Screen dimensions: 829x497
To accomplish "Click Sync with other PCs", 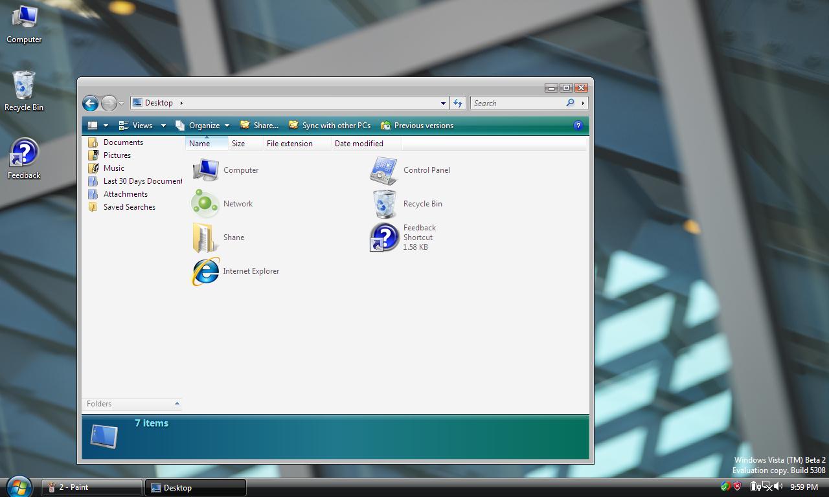I will (x=330, y=126).
